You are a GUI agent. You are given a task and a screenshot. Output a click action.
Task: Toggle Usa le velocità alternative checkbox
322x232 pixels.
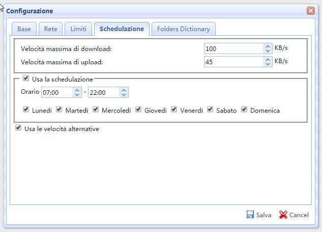tap(19, 128)
